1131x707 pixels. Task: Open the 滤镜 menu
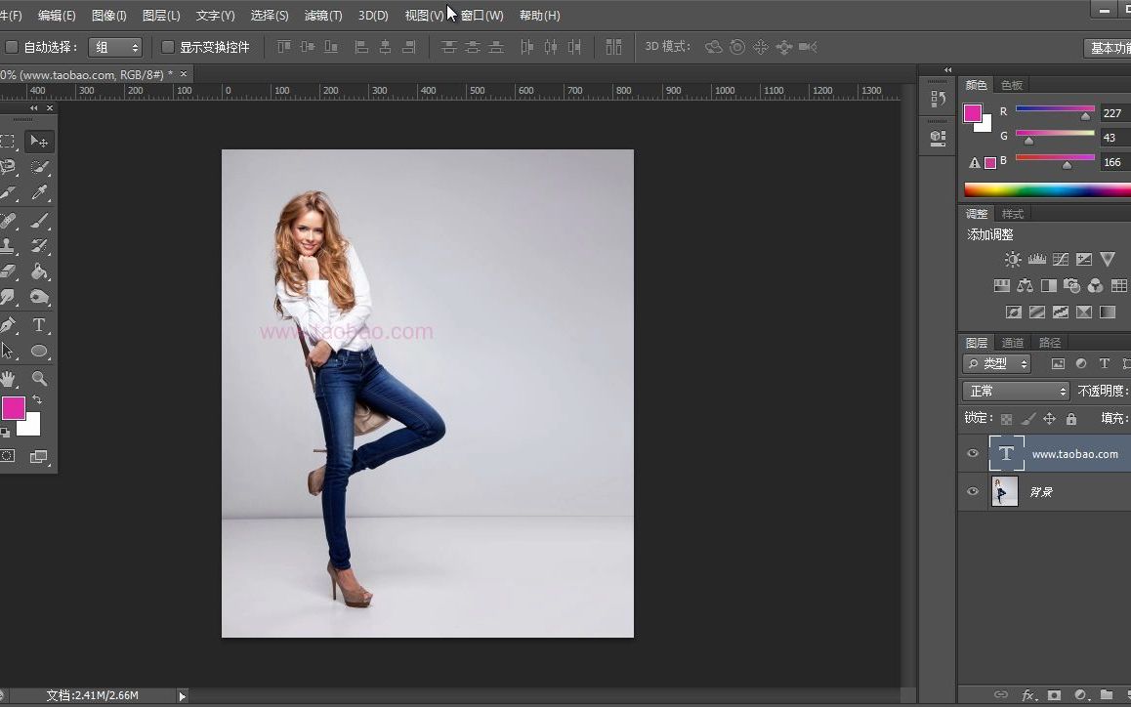click(x=323, y=15)
